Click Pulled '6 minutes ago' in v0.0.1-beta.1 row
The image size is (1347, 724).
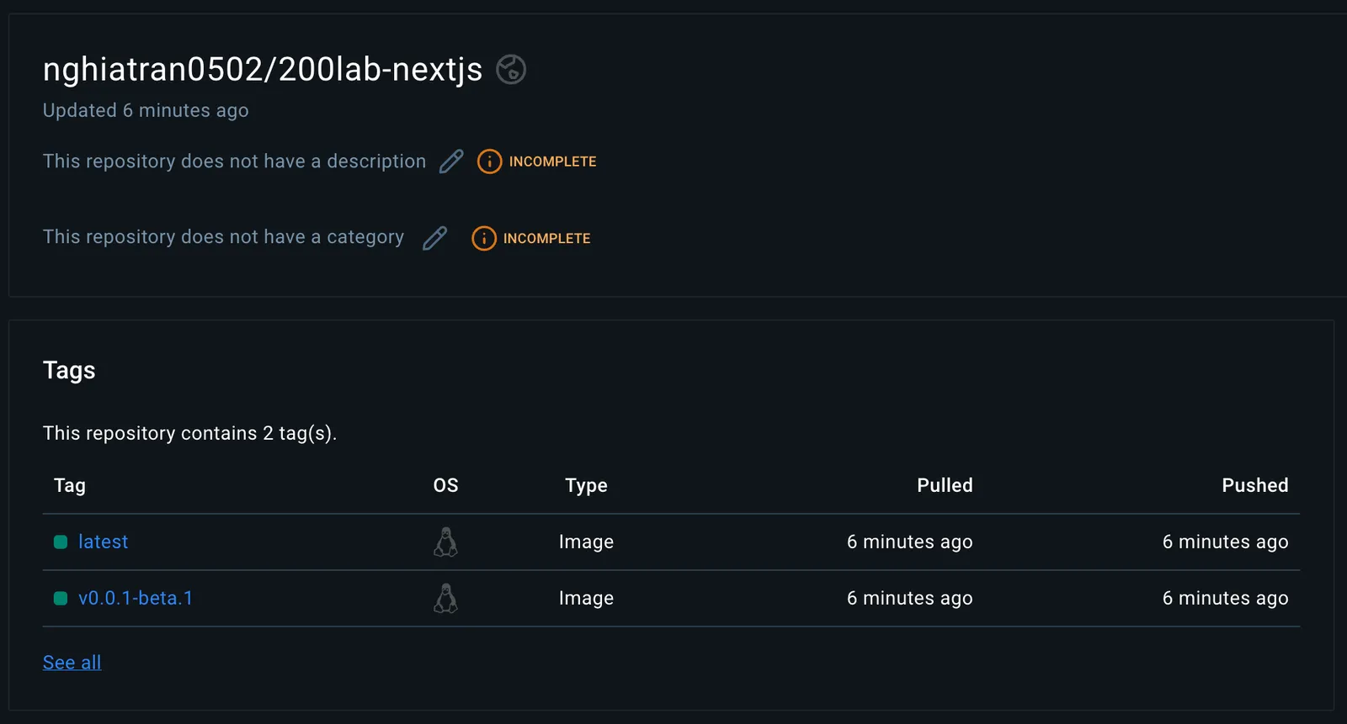pos(910,598)
